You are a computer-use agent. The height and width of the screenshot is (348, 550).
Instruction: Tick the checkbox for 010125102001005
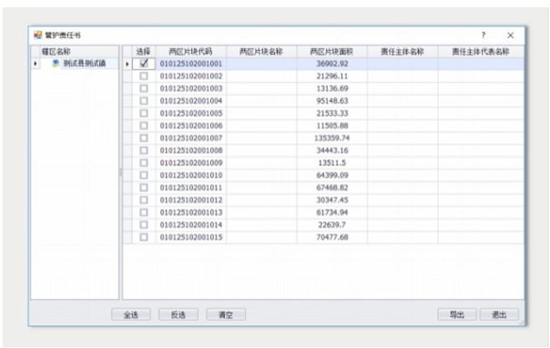coord(144,113)
